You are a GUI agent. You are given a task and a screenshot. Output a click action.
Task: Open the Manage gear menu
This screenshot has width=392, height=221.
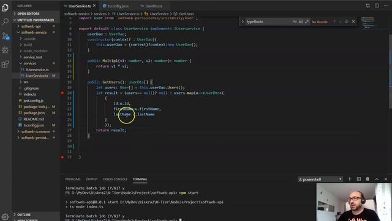(x=5, y=217)
